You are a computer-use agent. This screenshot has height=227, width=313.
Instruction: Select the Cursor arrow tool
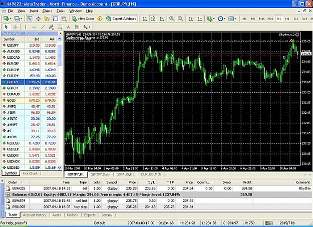tap(6, 27)
